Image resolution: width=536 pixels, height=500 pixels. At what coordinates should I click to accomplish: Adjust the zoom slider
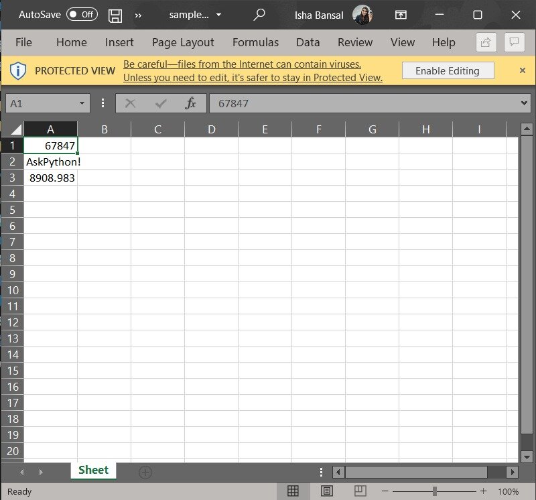click(435, 491)
